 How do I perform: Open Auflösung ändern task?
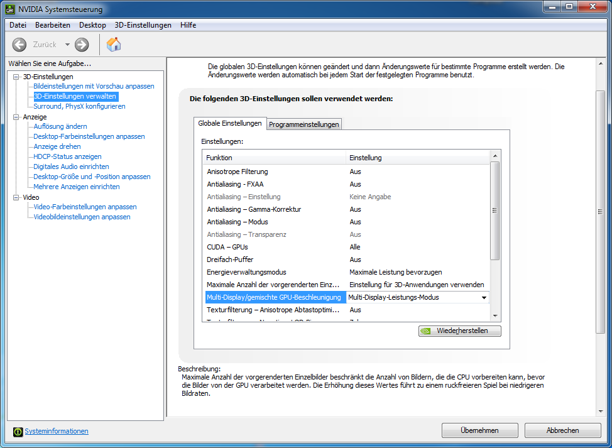click(x=60, y=126)
